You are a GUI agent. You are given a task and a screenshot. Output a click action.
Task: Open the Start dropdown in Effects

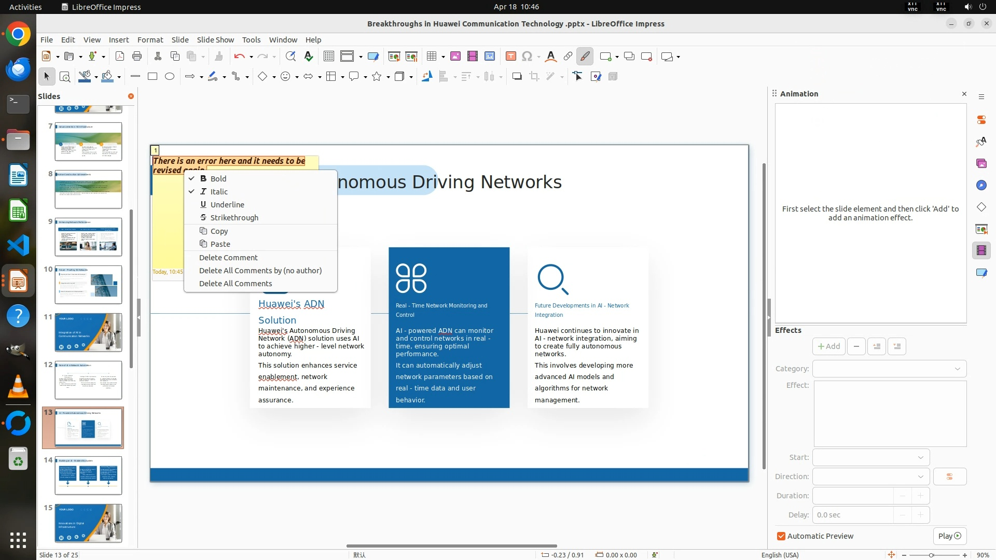coord(871,457)
